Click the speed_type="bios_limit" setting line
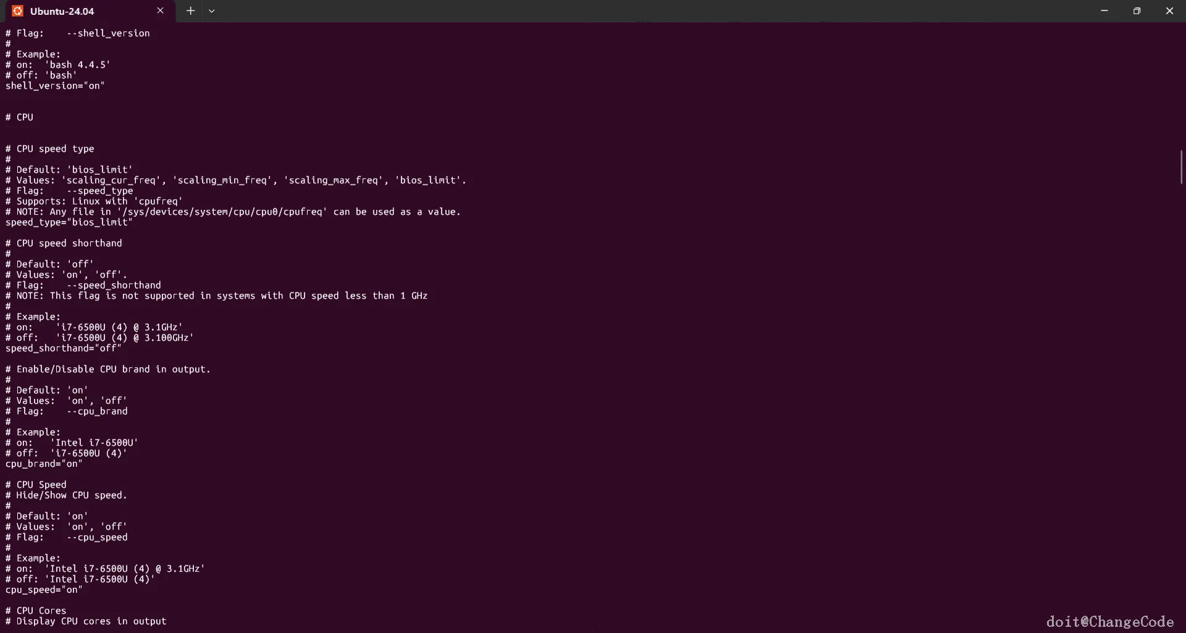 coord(69,222)
